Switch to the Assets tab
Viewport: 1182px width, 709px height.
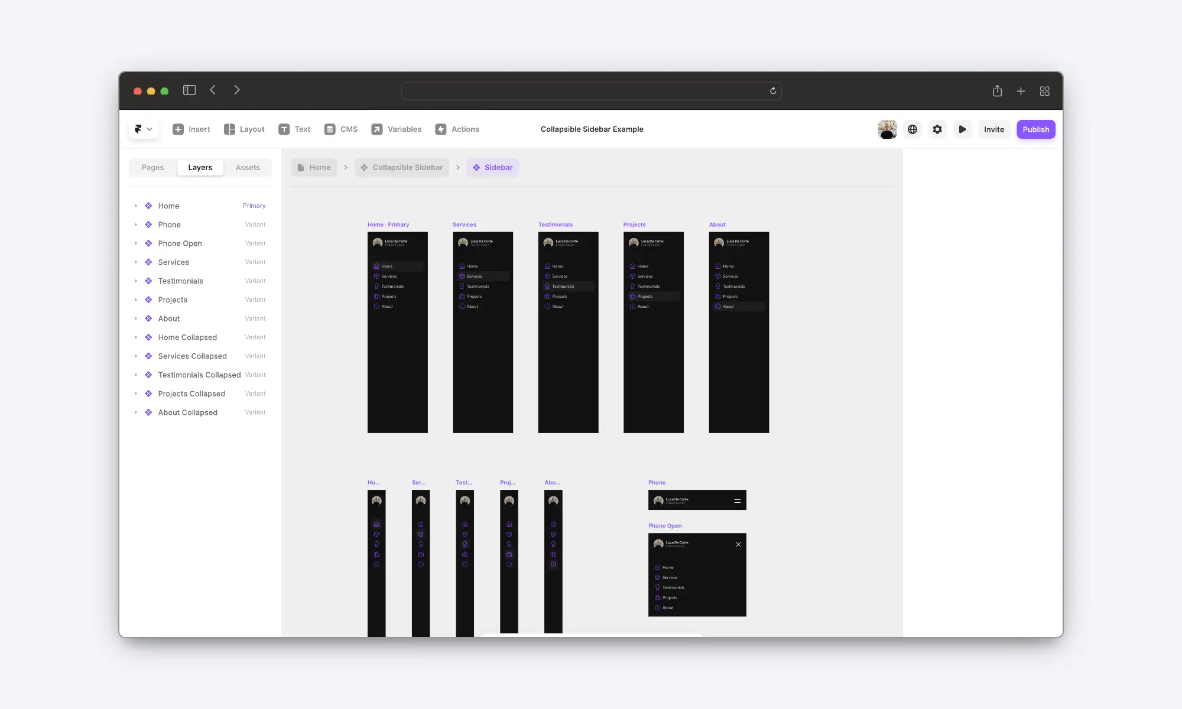(248, 168)
